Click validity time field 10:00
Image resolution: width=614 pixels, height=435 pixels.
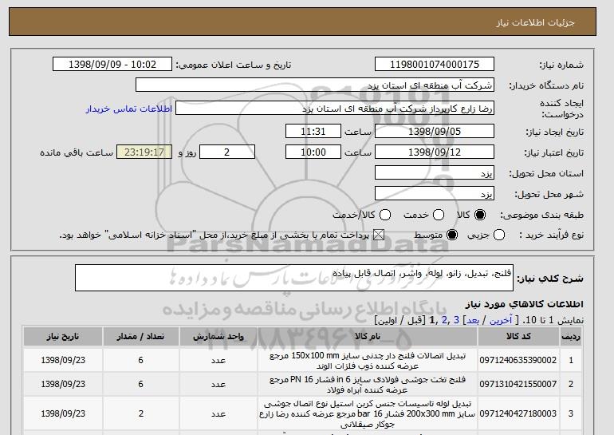tap(313, 152)
